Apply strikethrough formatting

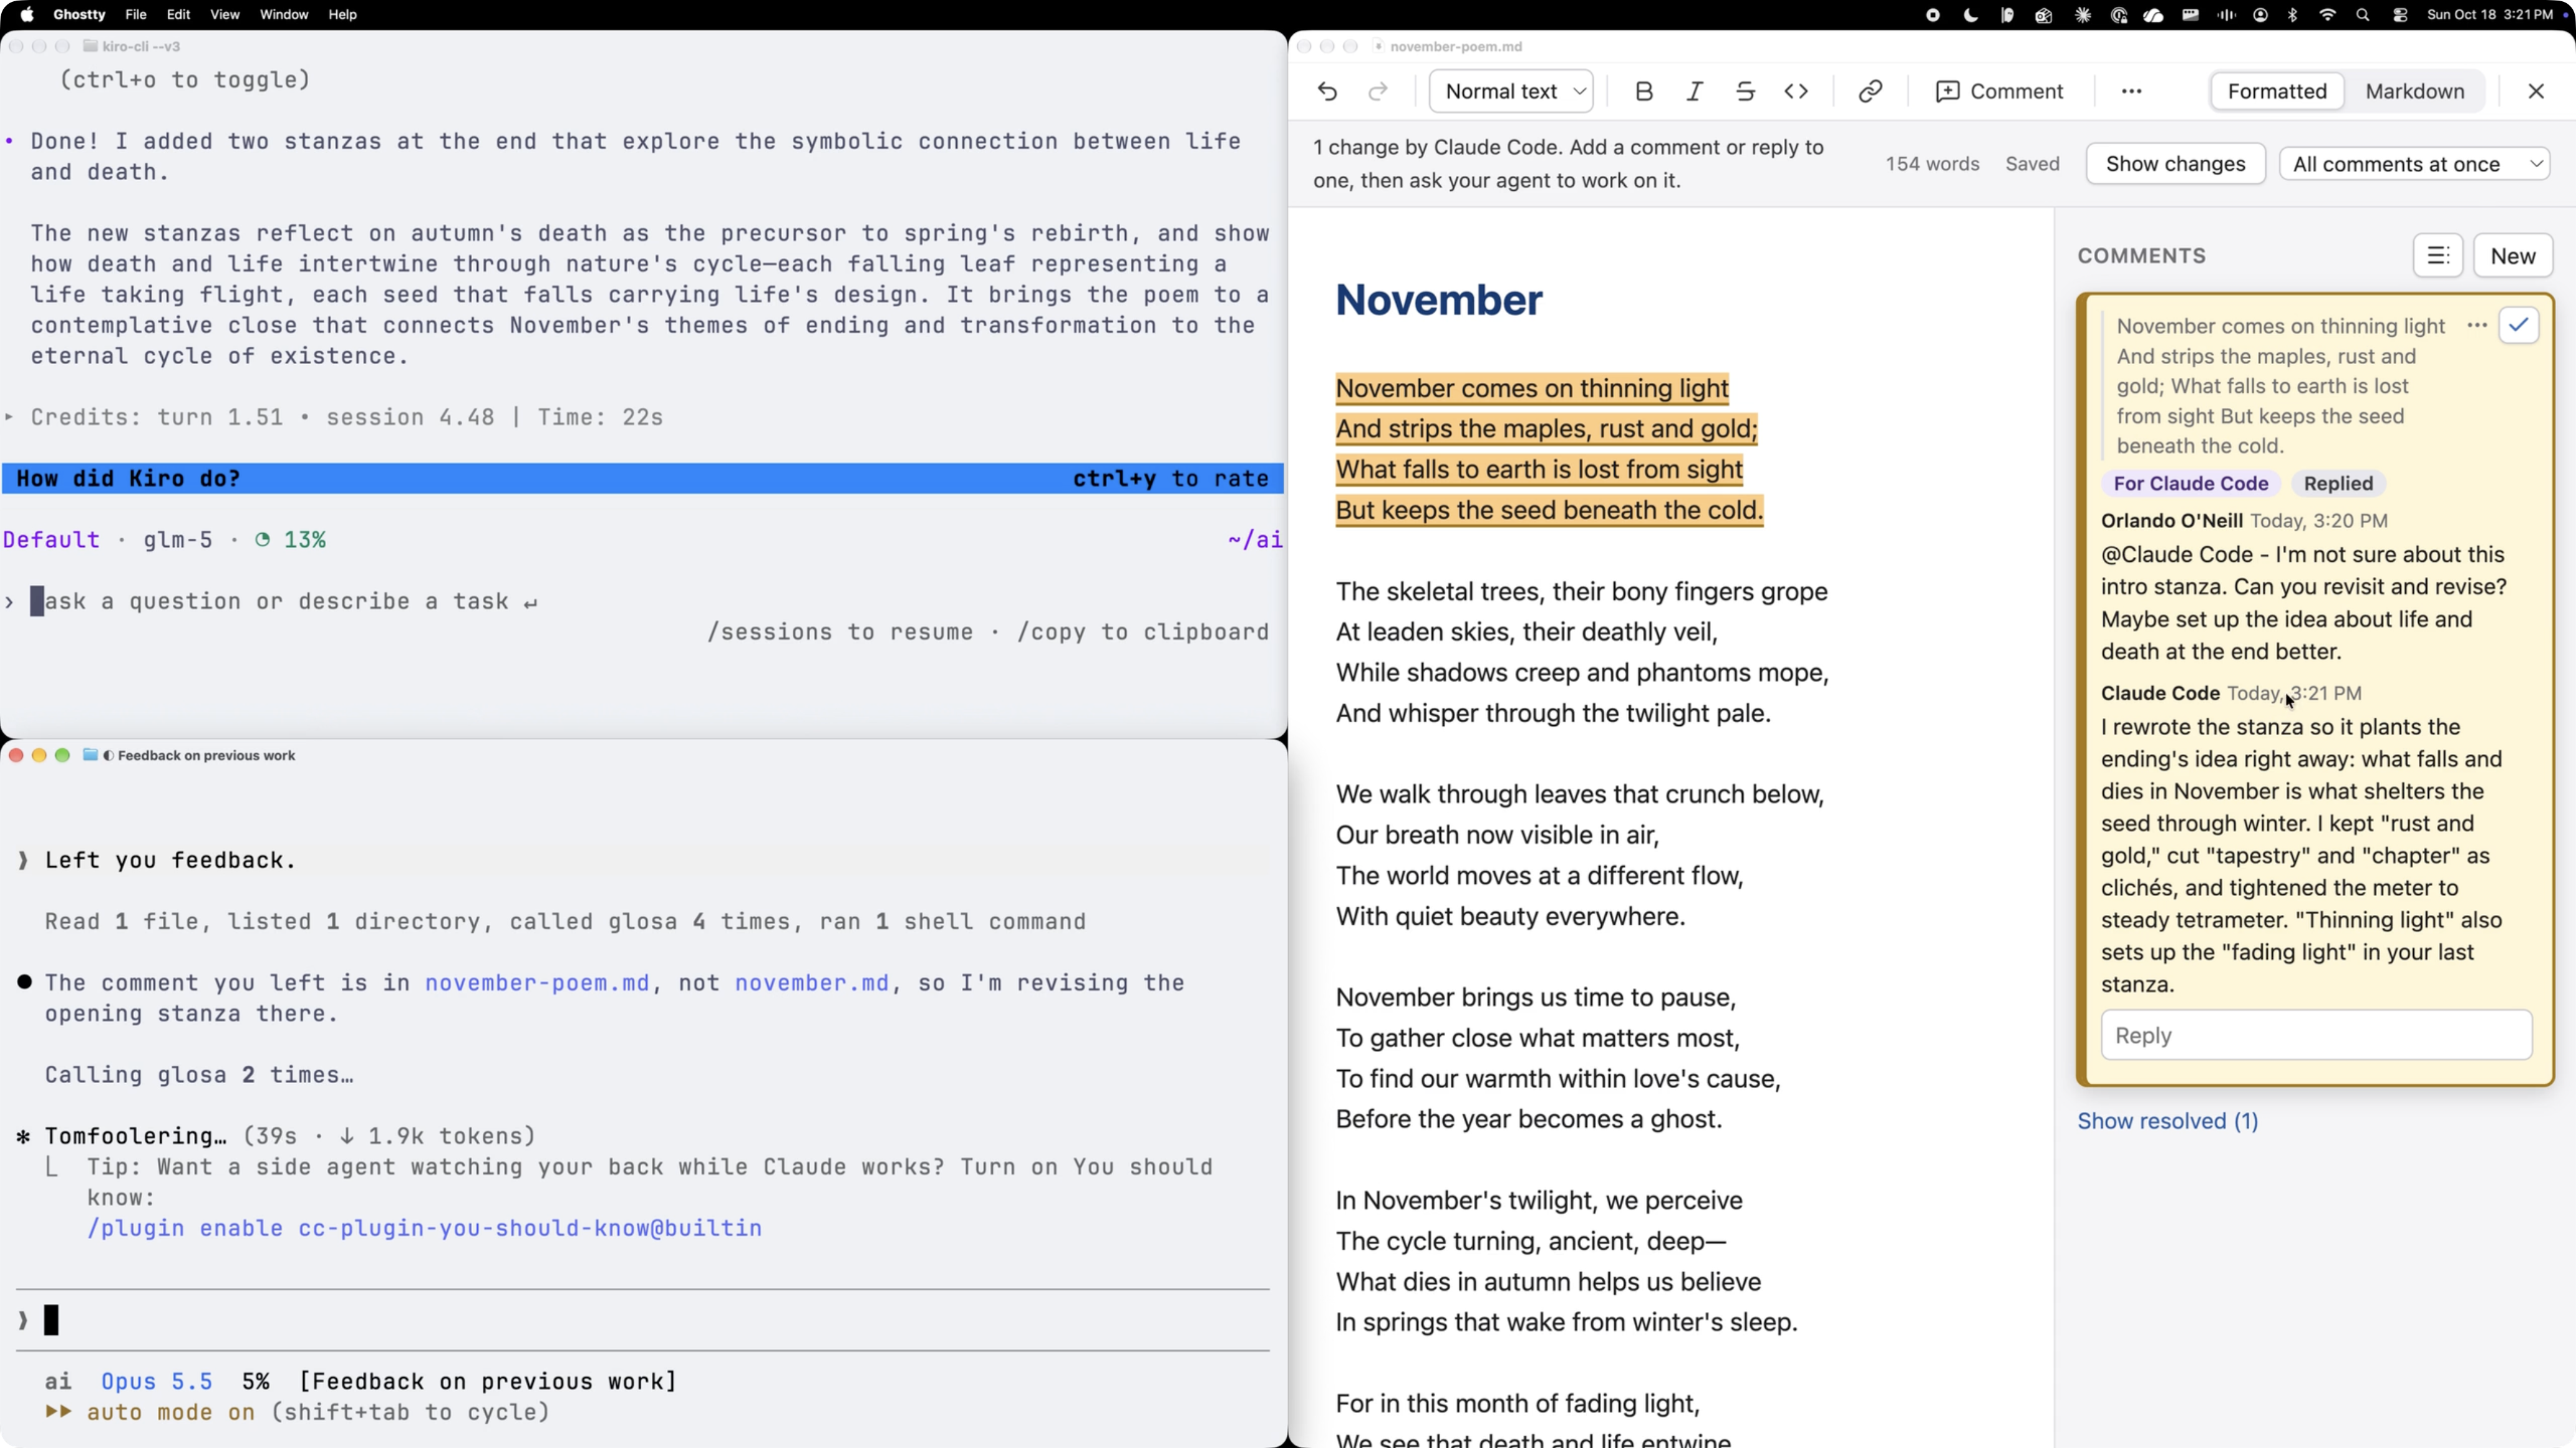coord(1745,91)
